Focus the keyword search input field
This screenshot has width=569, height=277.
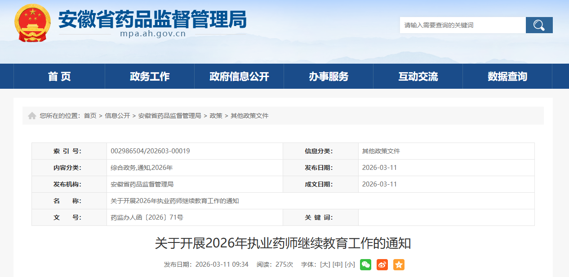point(462,25)
